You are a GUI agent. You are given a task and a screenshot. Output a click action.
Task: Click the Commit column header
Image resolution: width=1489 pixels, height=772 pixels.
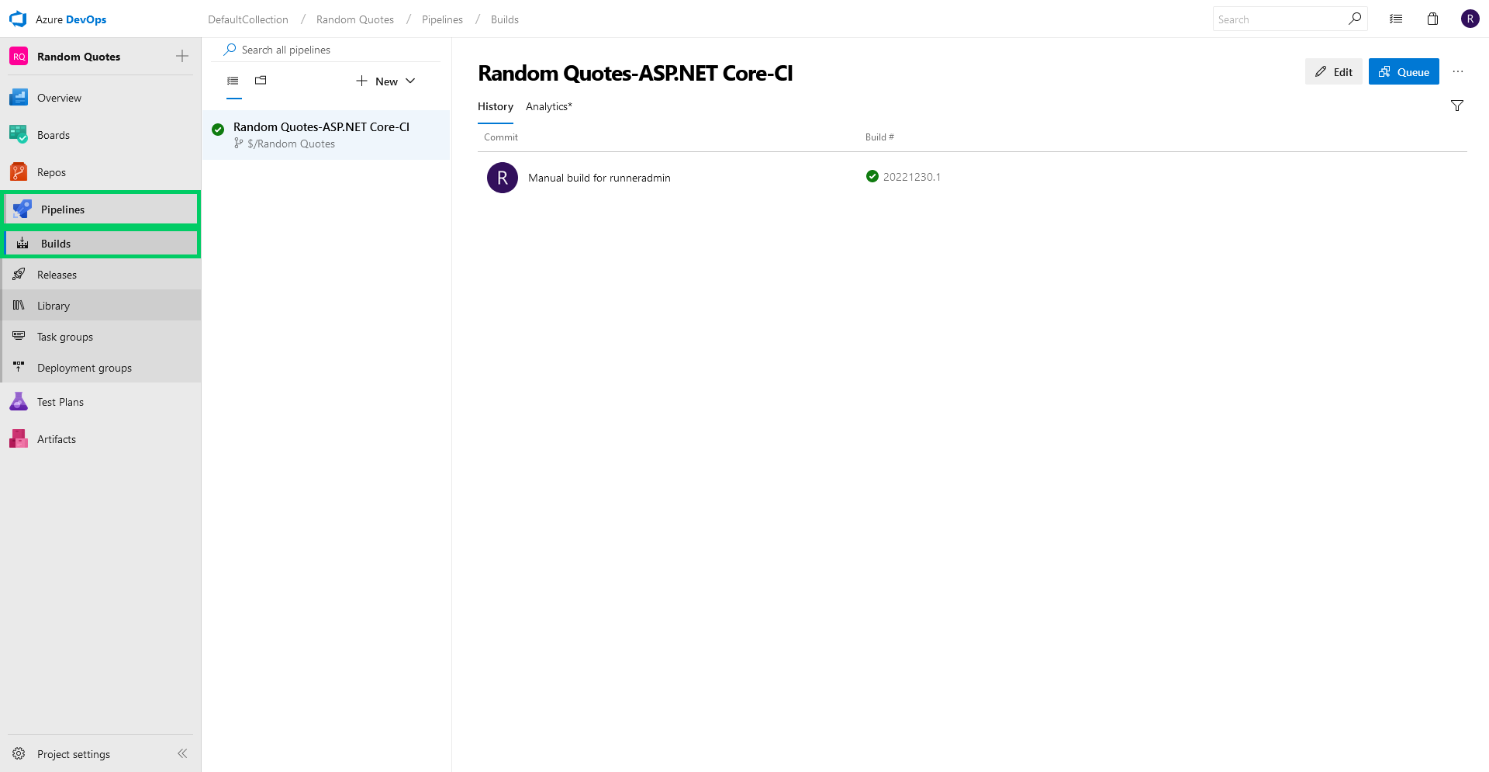click(x=501, y=137)
